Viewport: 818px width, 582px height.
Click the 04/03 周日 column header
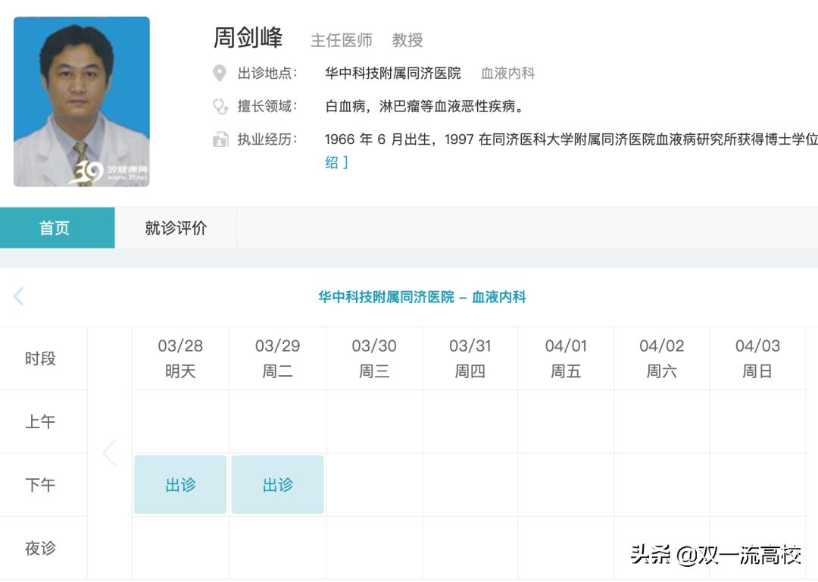pyautogui.click(x=757, y=358)
